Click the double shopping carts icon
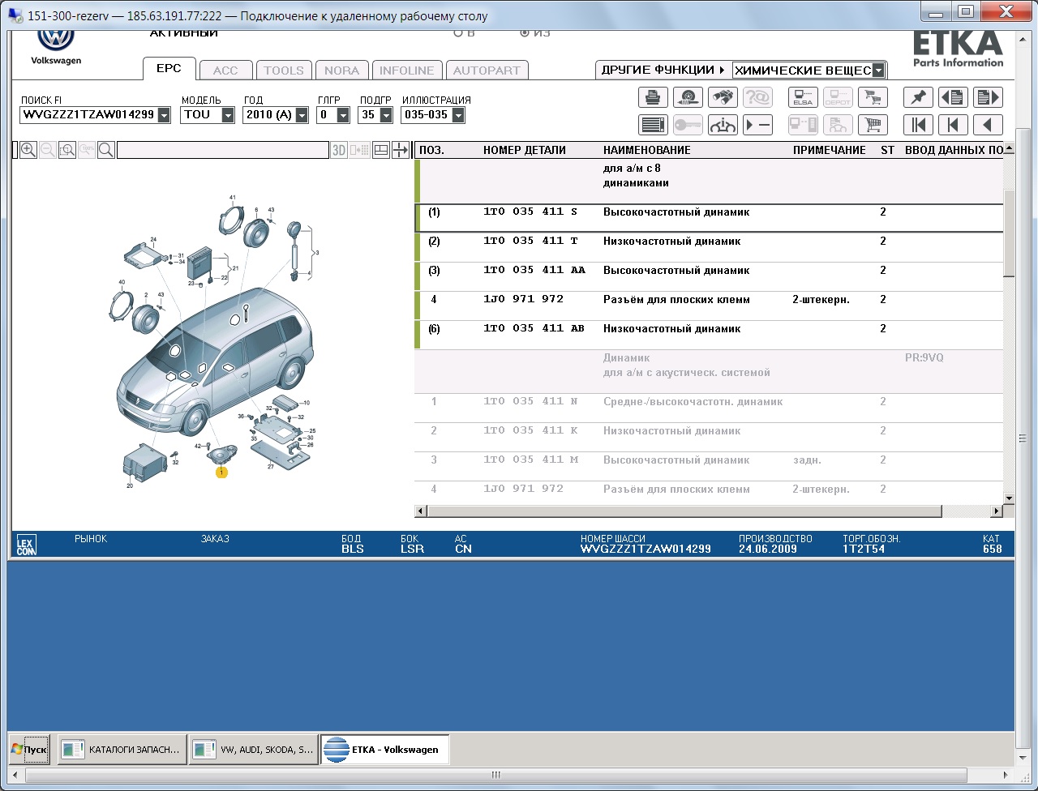This screenshot has width=1038, height=791. tap(873, 97)
